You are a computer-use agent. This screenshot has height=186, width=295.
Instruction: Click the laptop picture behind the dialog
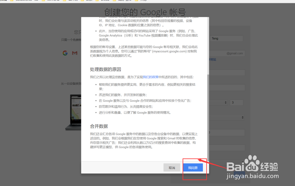click(x=73, y=112)
